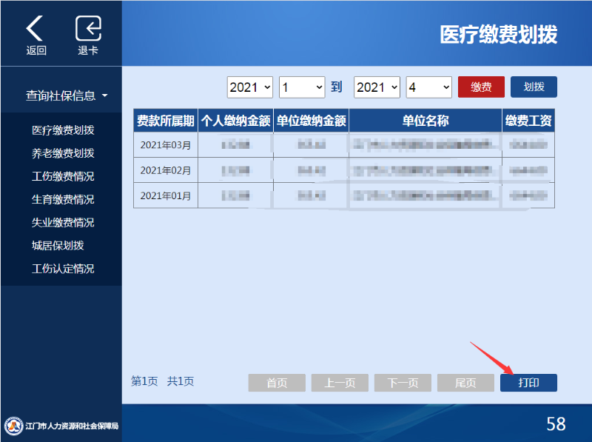Select 医疗缴费划拨 in the sidebar

[63, 130]
